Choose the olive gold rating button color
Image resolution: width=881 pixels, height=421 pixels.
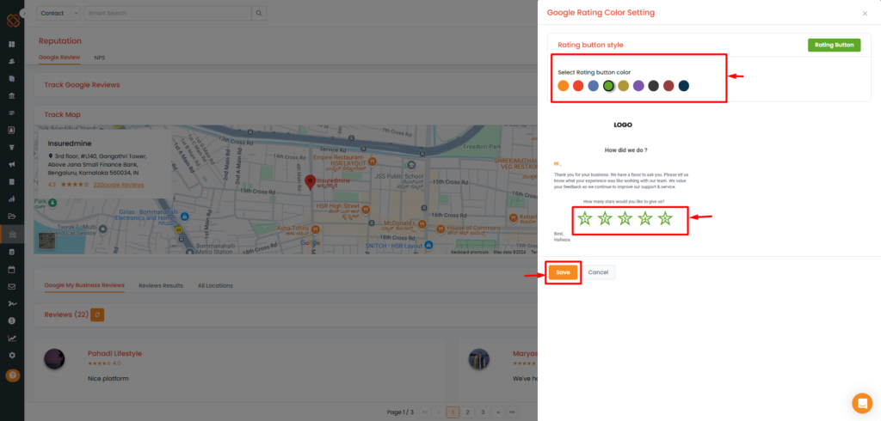(x=623, y=86)
